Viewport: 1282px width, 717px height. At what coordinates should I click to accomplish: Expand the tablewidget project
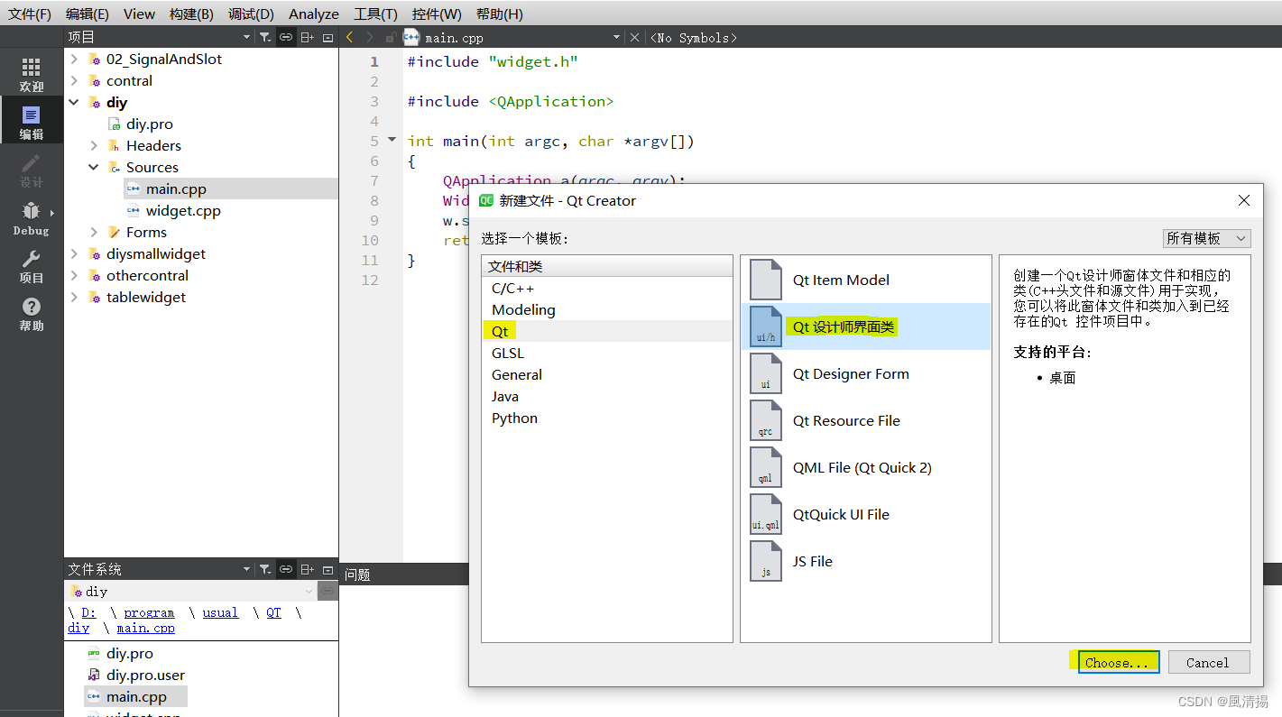74,297
